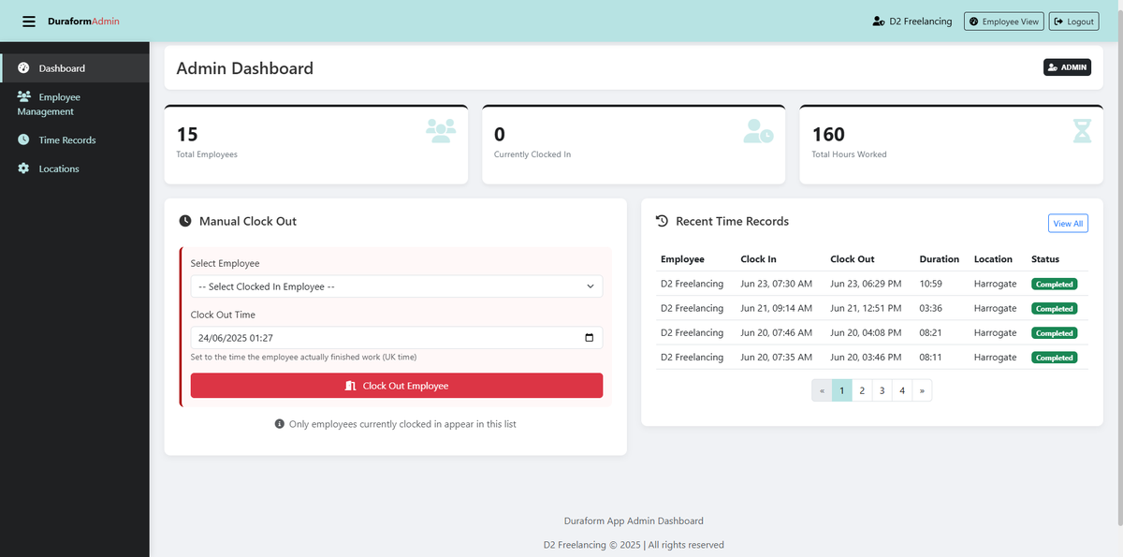
Task: Toggle the hamburger sidebar menu icon
Action: point(29,22)
